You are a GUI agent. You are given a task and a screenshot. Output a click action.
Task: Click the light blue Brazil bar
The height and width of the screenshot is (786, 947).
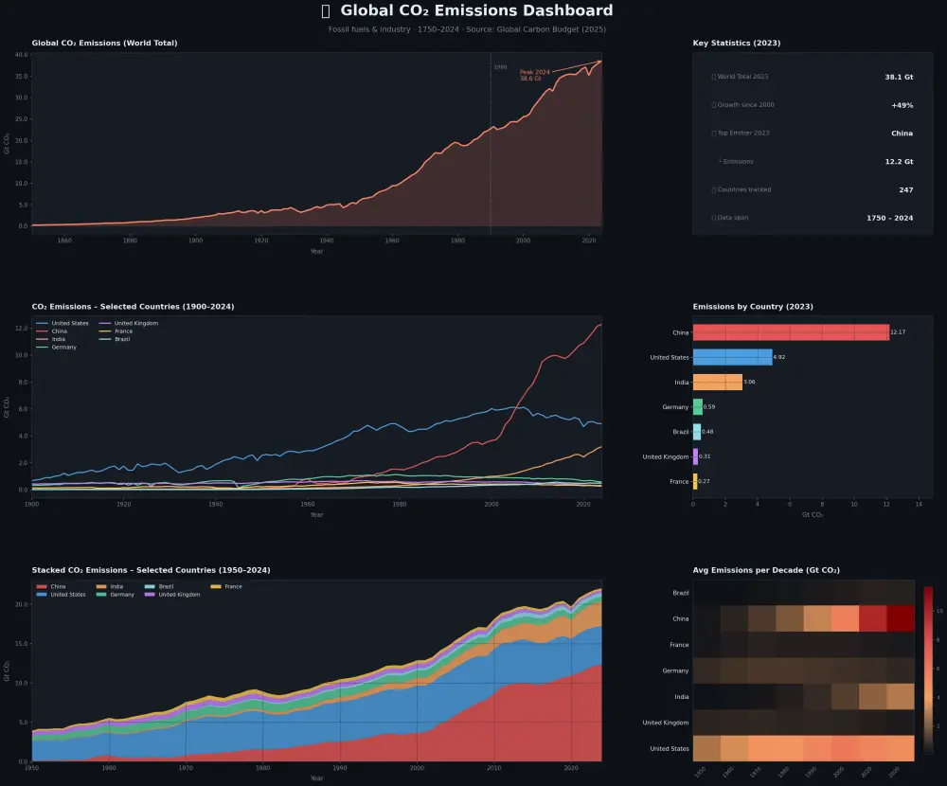tap(697, 432)
